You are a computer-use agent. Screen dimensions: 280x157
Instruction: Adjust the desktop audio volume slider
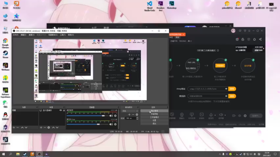(x=87, y=116)
